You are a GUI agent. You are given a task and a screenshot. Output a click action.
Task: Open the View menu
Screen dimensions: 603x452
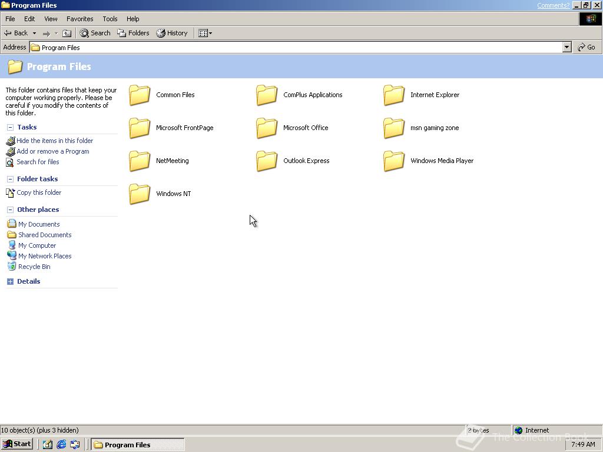coord(51,19)
